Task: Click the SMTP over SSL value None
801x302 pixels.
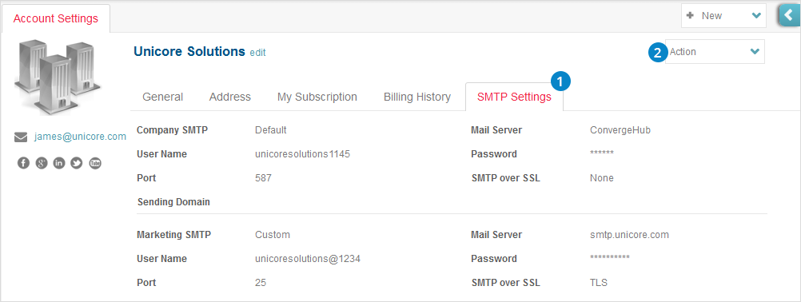Action: 602,178
